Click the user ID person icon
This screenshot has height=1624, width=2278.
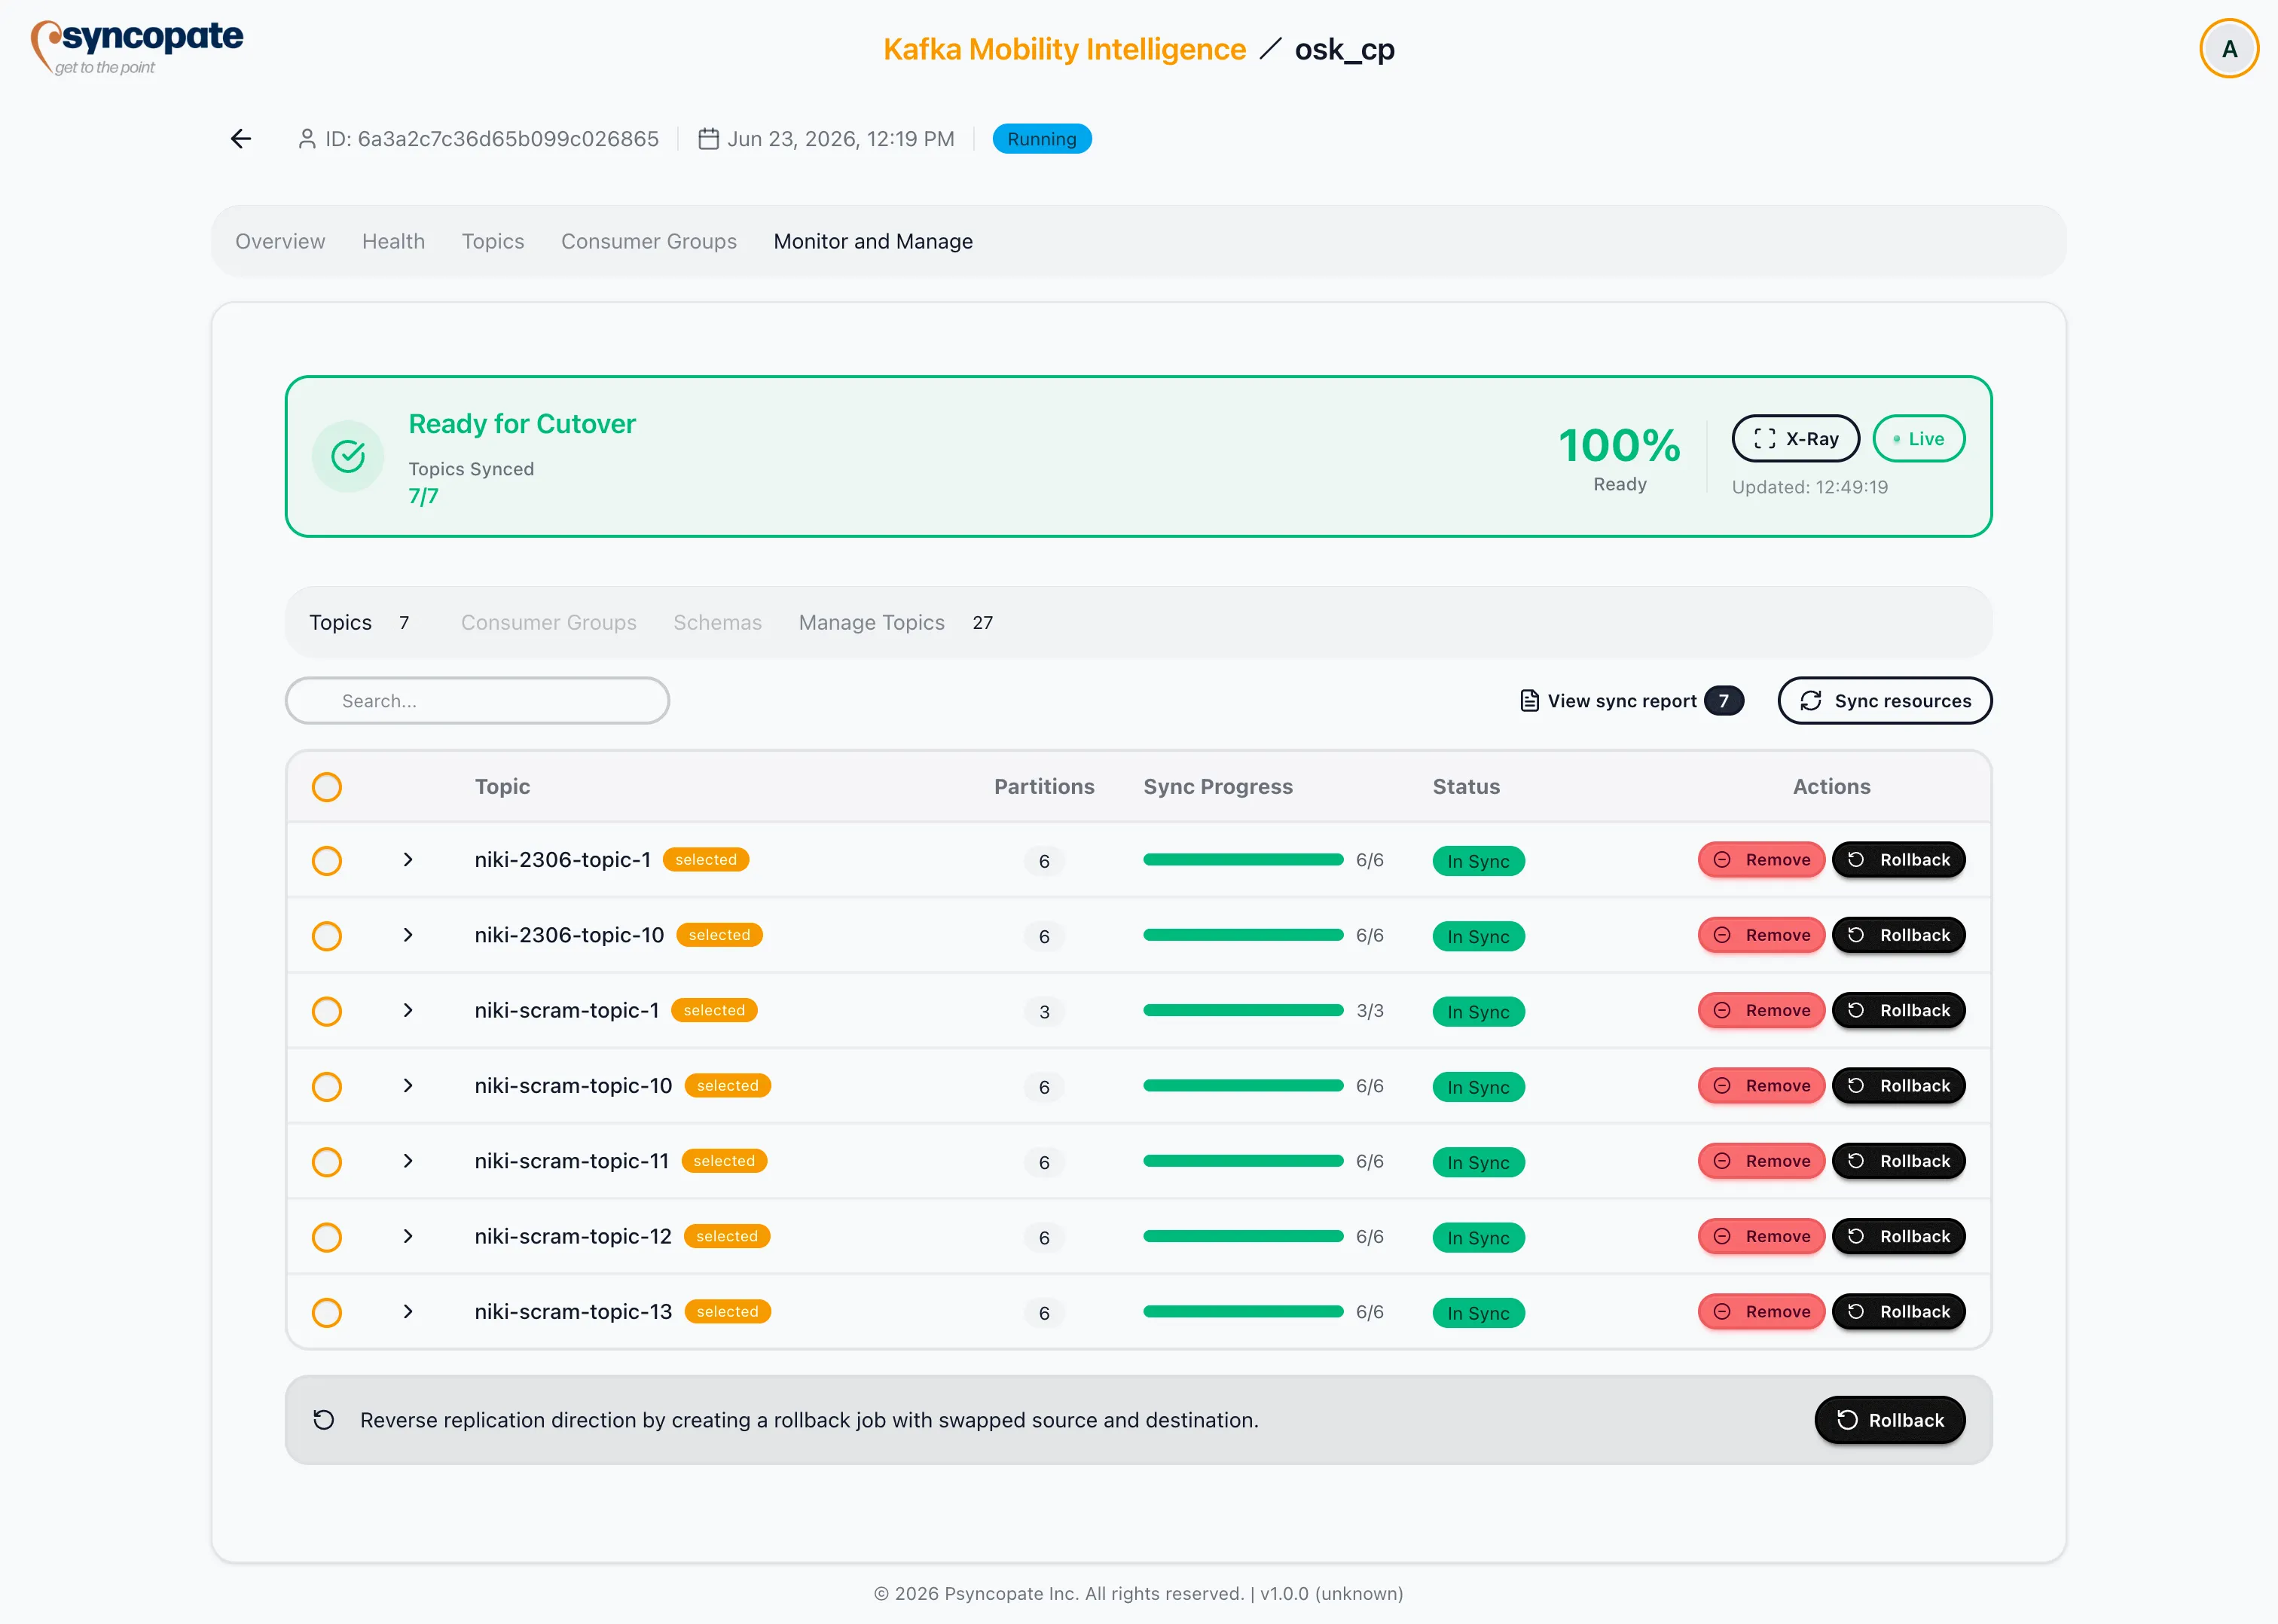pyautogui.click(x=307, y=139)
